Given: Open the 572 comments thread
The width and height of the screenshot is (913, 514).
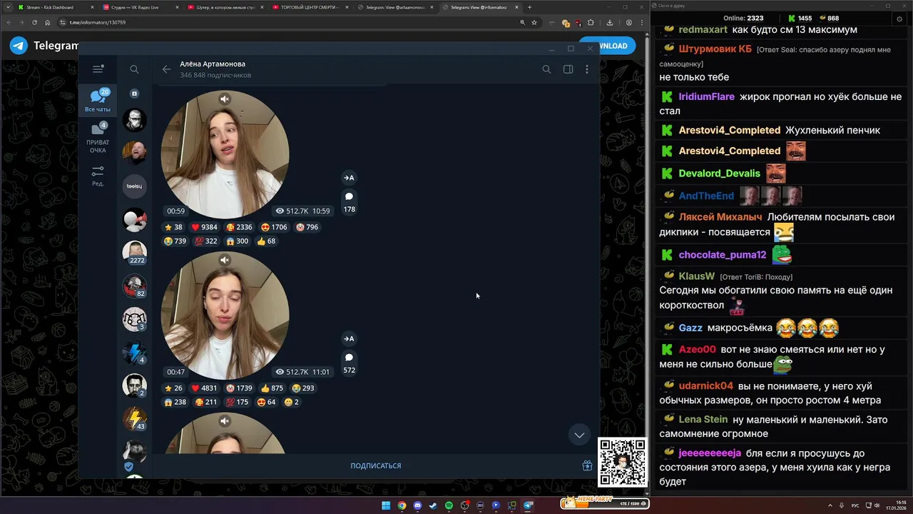Looking at the screenshot, I should [x=349, y=363].
